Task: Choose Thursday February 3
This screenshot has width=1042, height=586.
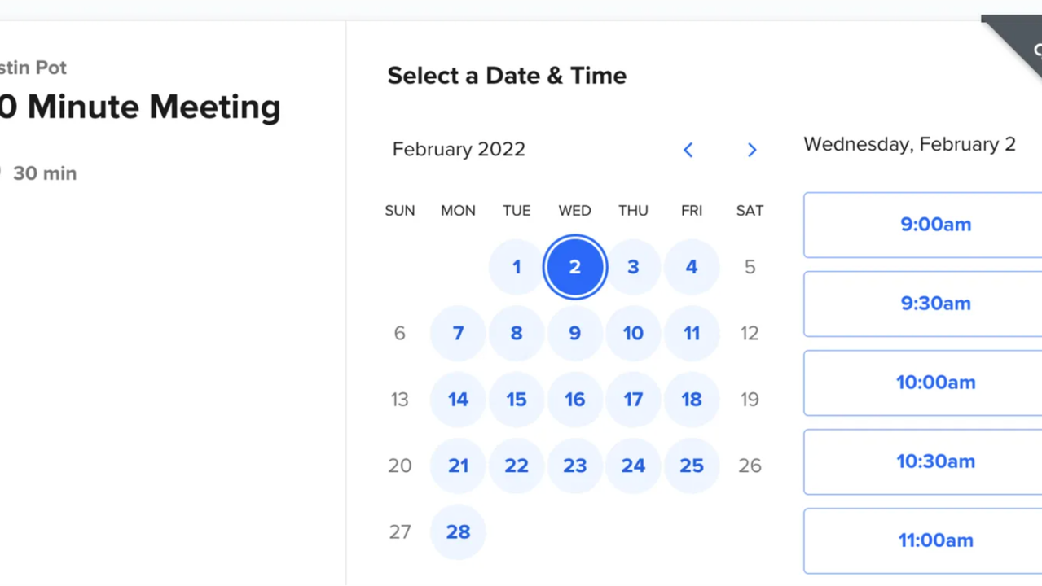Action: point(633,267)
